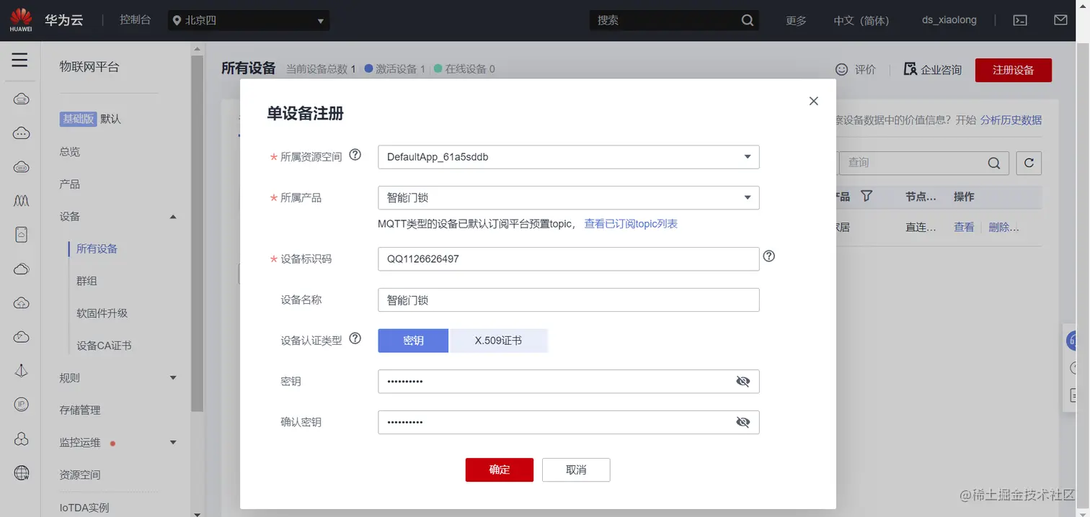Click 删除 link in device row
This screenshot has height=517, width=1090.
tap(1003, 227)
